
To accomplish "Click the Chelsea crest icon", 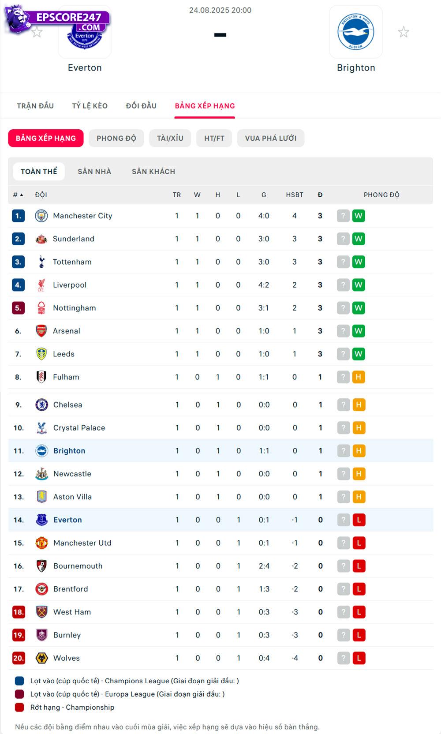I will pos(41,404).
